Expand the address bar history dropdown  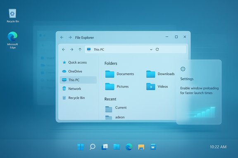pos(151,49)
